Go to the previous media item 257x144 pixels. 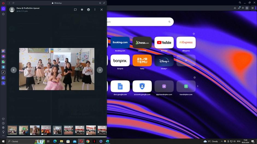pos(14,70)
